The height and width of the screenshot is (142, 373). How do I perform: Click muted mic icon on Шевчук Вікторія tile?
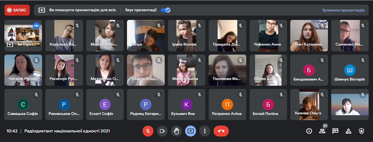pos(363,60)
